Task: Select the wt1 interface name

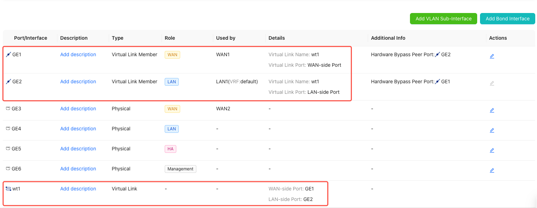Action: (17, 189)
